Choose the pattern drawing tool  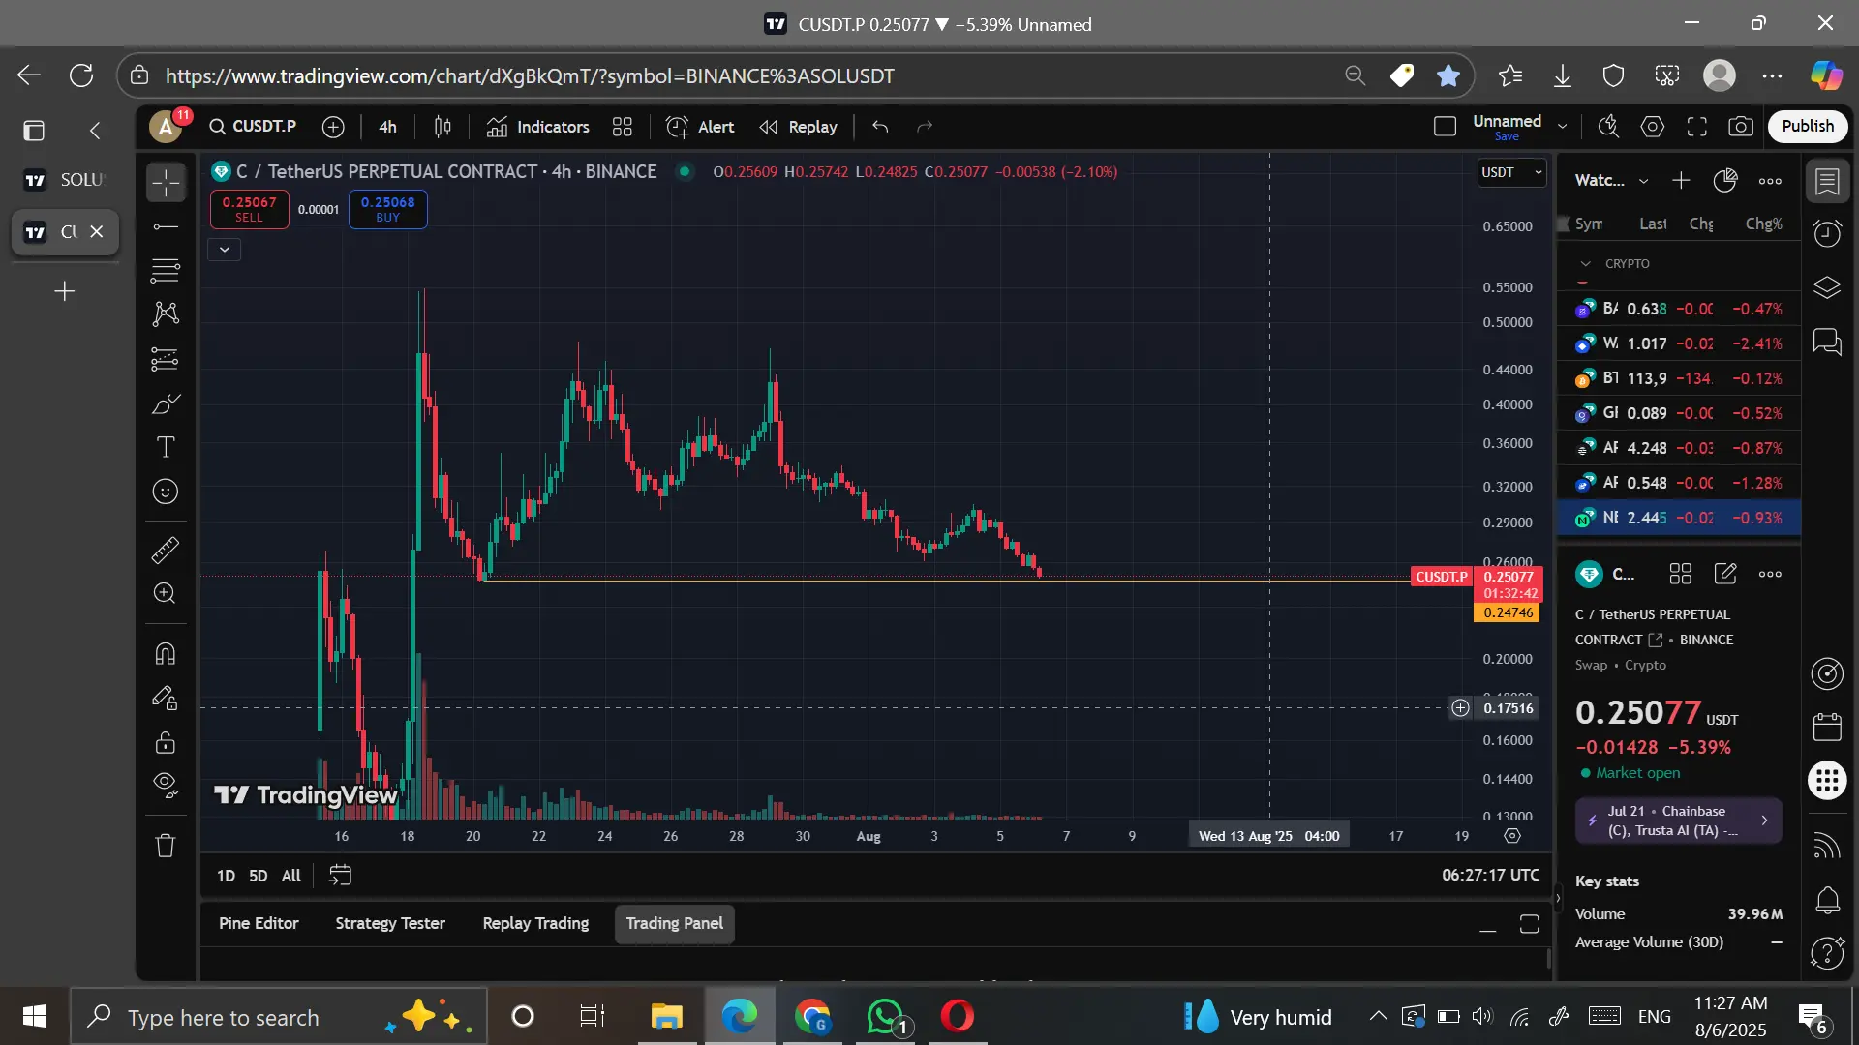pyautogui.click(x=166, y=313)
